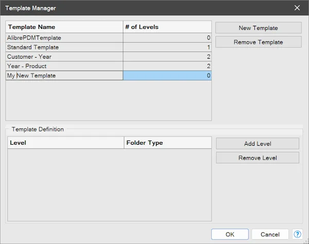Click the Add Level button
Viewport: 309px width, 244px height.
coord(257,144)
